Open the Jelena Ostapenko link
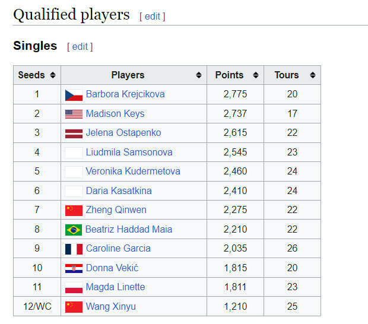 [123, 133]
